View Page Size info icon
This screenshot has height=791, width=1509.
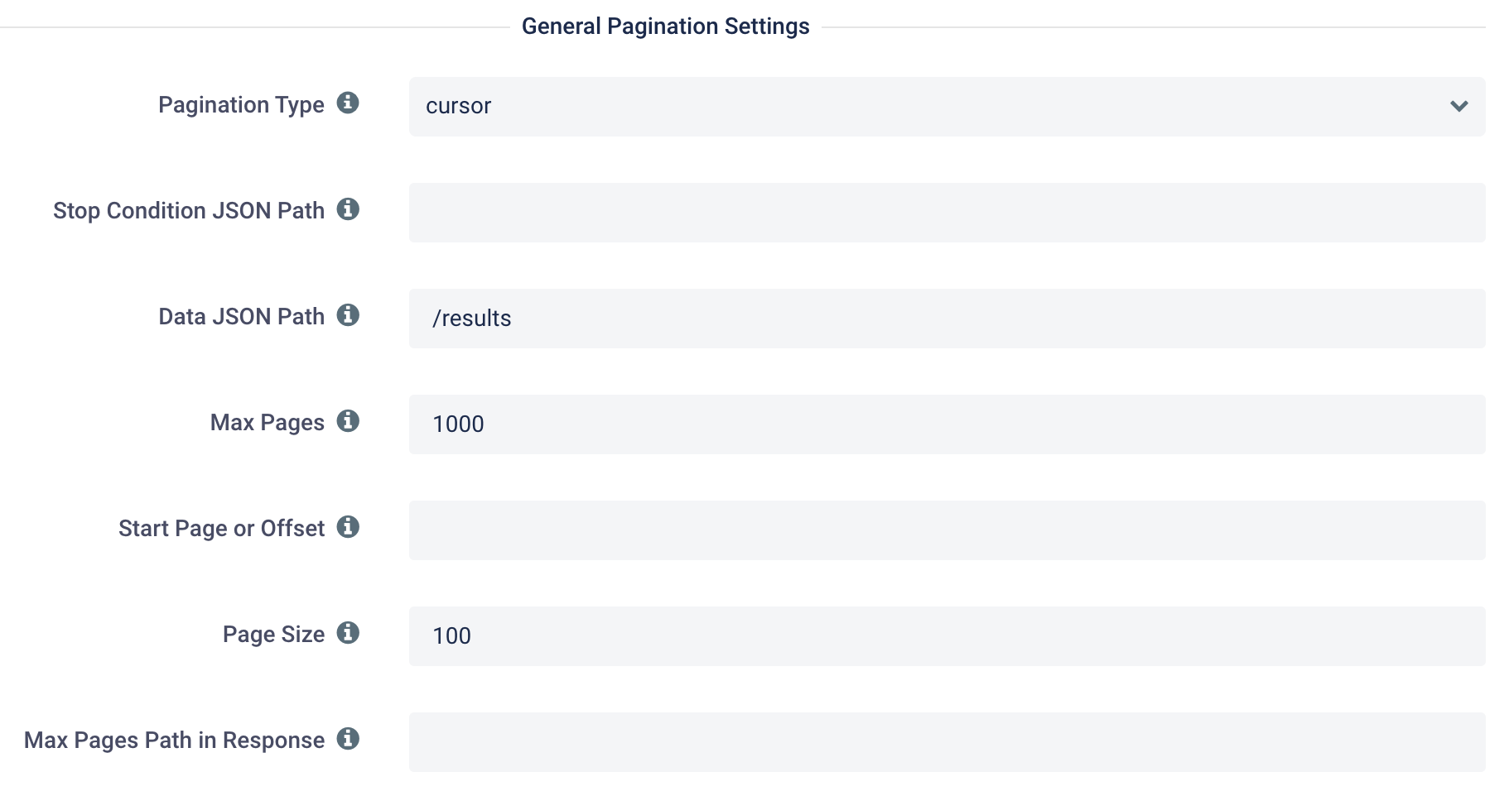pos(348,633)
